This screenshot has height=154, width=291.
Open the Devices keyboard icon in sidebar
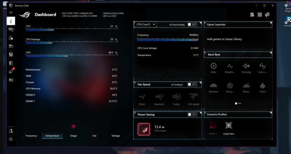tap(11, 29)
